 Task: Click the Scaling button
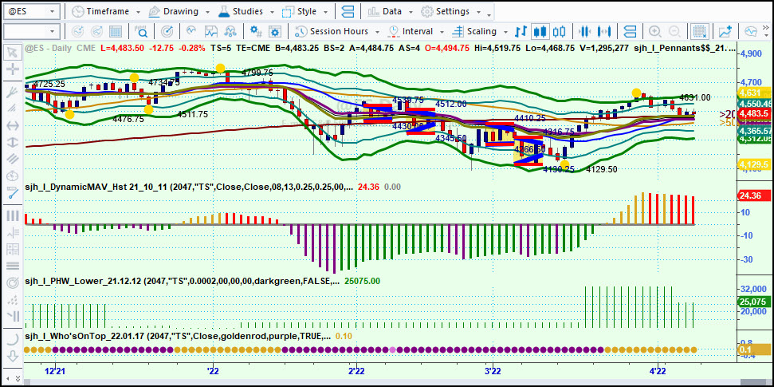pos(475,32)
